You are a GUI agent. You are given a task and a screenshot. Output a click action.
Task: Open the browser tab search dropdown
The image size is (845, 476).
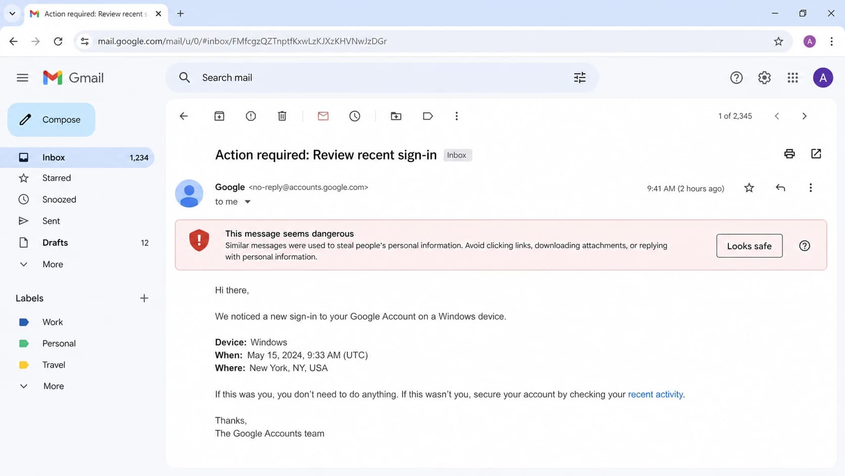point(12,14)
